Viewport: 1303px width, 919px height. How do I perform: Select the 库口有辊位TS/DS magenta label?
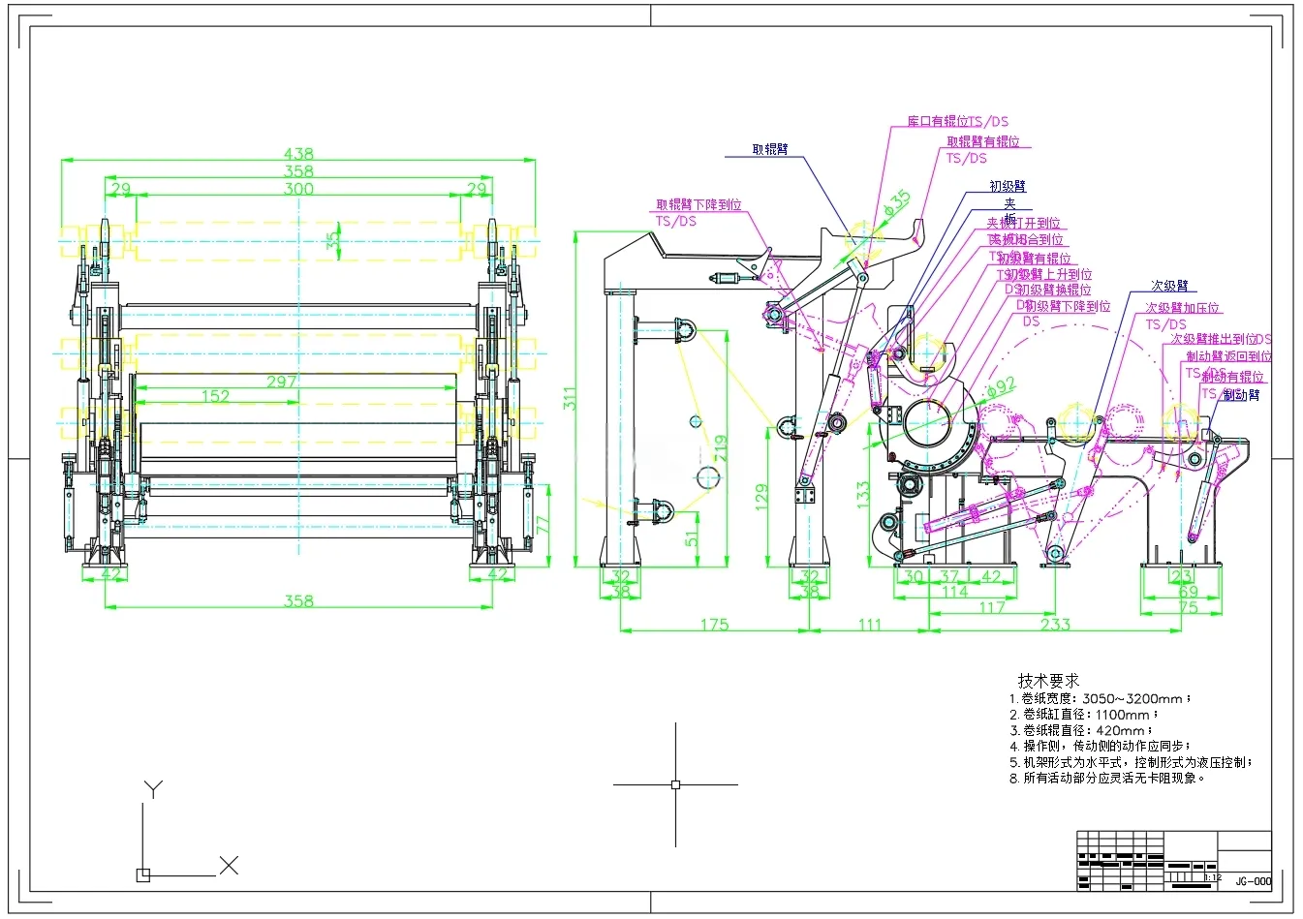(x=957, y=121)
